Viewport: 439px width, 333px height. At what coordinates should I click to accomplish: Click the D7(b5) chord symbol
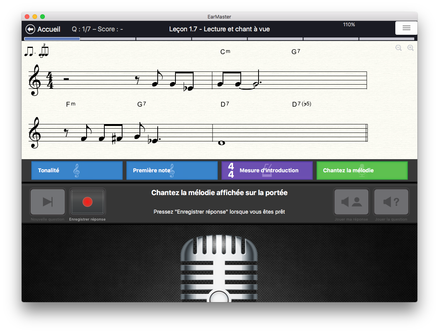[301, 104]
